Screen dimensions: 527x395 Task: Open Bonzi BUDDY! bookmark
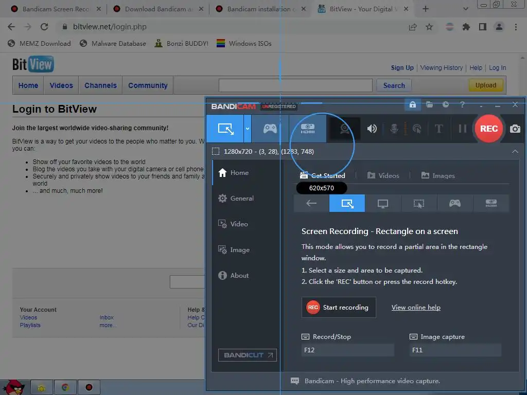pos(182,43)
